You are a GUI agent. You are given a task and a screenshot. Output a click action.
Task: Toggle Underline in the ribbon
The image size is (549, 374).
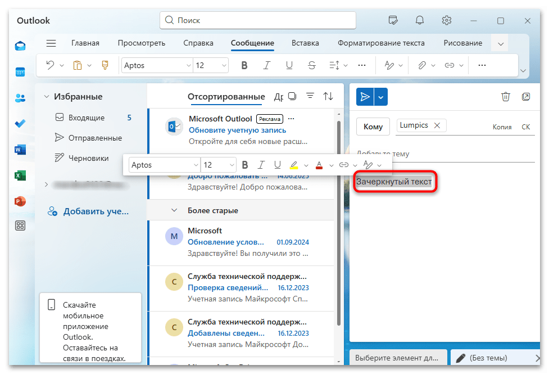[x=289, y=65]
